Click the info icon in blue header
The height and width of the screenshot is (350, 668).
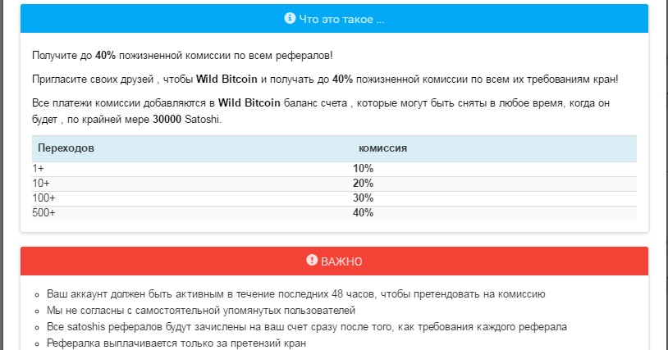289,18
